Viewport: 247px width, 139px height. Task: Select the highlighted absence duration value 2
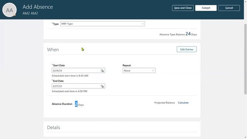tap(76, 104)
